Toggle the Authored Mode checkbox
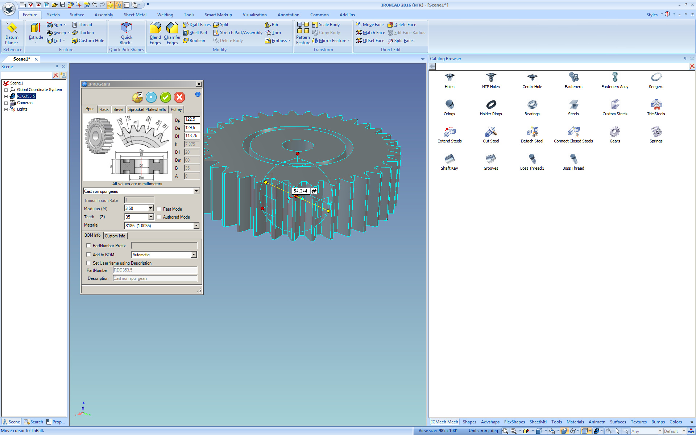 [159, 217]
